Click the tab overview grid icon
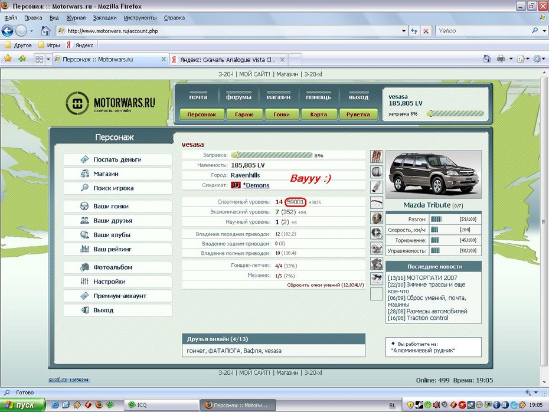The height and width of the screenshot is (412, 549). pyautogui.click(x=39, y=59)
